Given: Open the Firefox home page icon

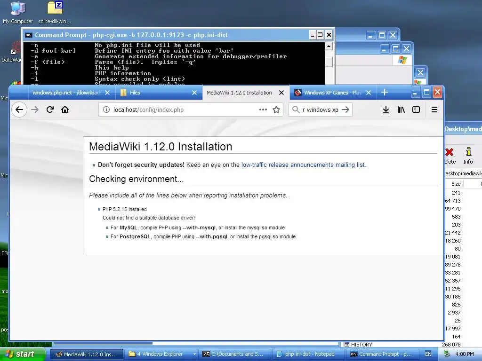Looking at the screenshot, I should 65,110.
